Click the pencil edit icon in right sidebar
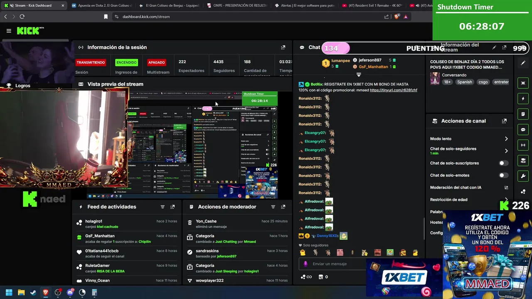Viewport: 532px width, 299px height. coord(523,63)
